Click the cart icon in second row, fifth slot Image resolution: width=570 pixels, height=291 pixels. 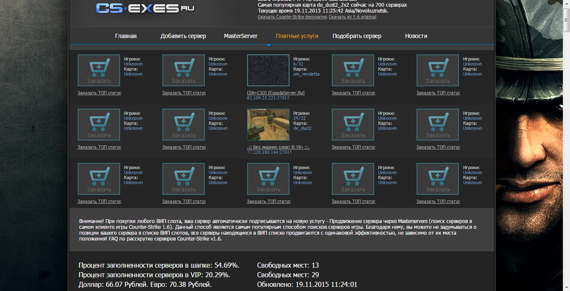click(x=438, y=125)
